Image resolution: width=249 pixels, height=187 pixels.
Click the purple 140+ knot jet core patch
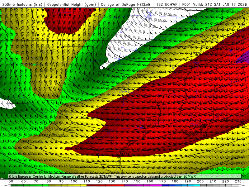pyautogui.click(x=244, y=58)
